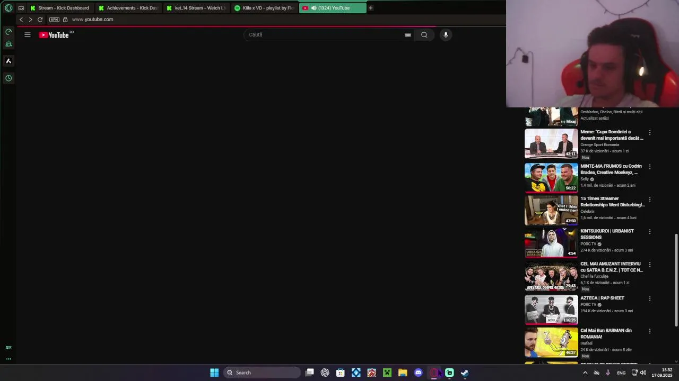This screenshot has height=381, width=679.
Task: Open the Aria AI sidebar icon
Action: click(x=8, y=61)
